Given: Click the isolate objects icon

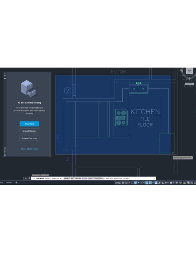Looking at the screenshot, I should [x=180, y=183].
